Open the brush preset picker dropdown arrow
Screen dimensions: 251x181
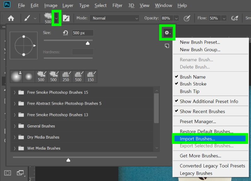[56, 18]
